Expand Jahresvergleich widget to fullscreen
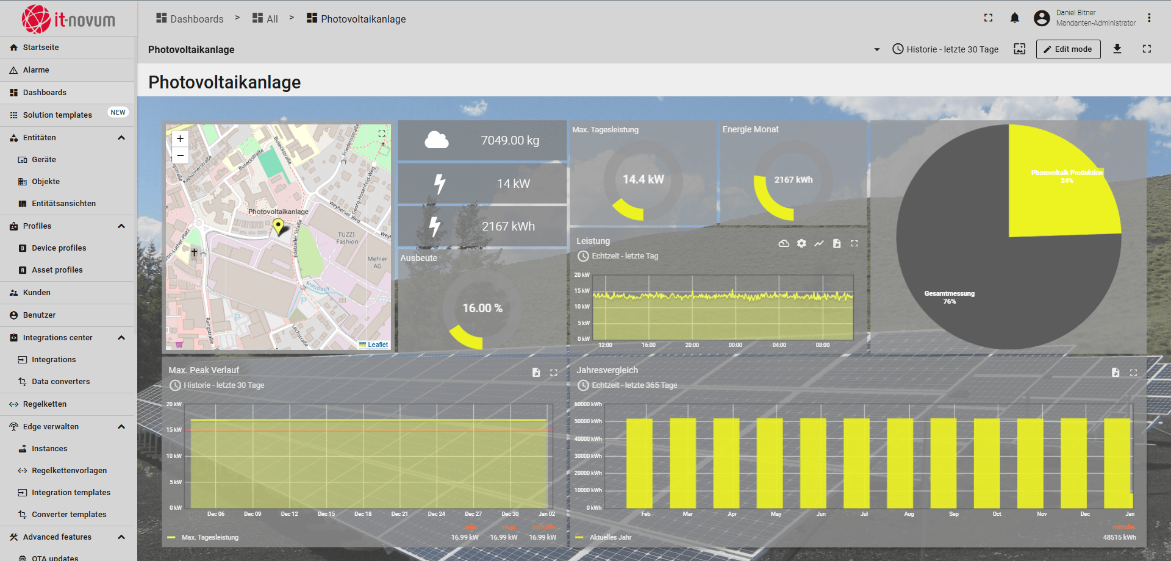1171x561 pixels. click(x=1133, y=373)
